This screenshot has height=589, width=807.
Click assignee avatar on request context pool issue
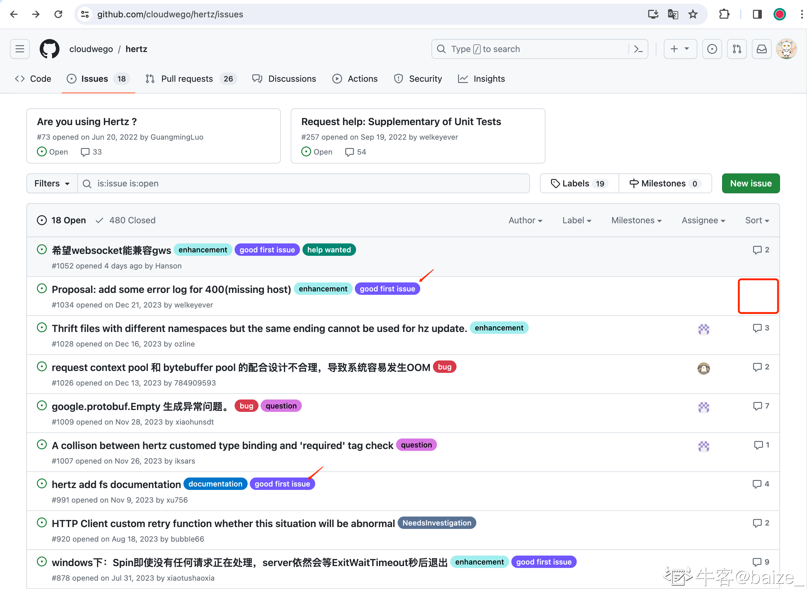coord(703,368)
